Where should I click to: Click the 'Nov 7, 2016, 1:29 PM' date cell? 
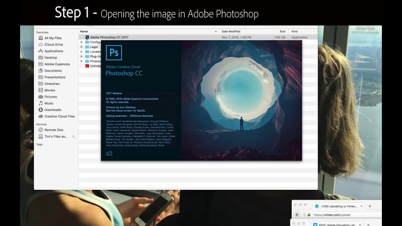[236, 37]
